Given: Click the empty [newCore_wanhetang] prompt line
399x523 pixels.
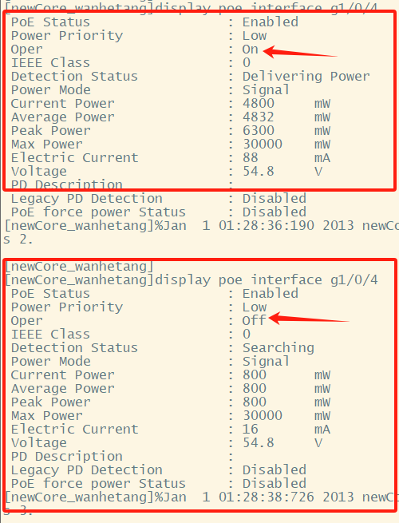Looking at the screenshot, I should click(79, 267).
